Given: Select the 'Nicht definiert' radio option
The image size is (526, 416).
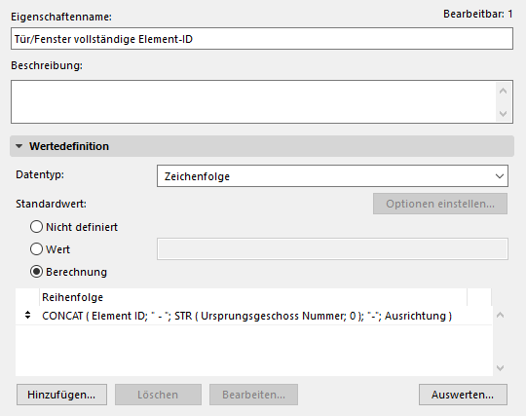Looking at the screenshot, I should 37,227.
